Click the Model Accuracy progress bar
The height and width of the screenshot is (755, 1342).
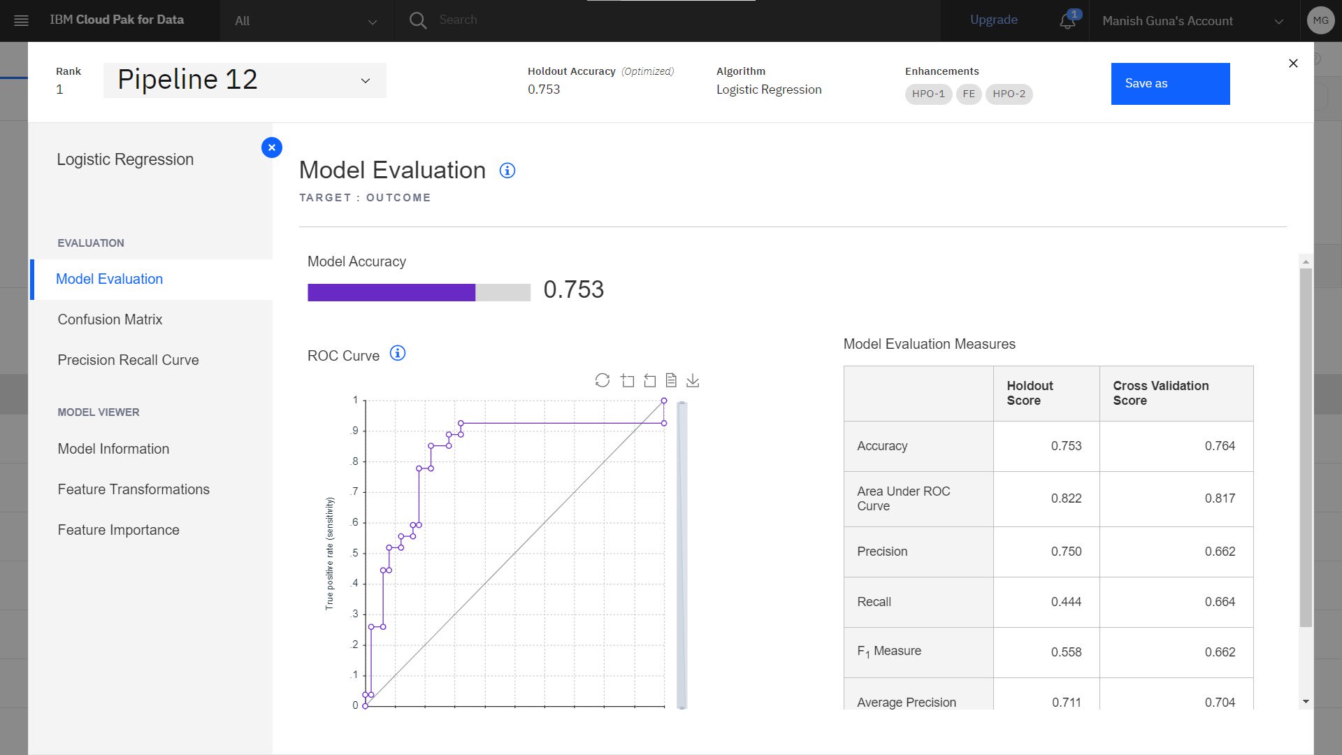[419, 292]
